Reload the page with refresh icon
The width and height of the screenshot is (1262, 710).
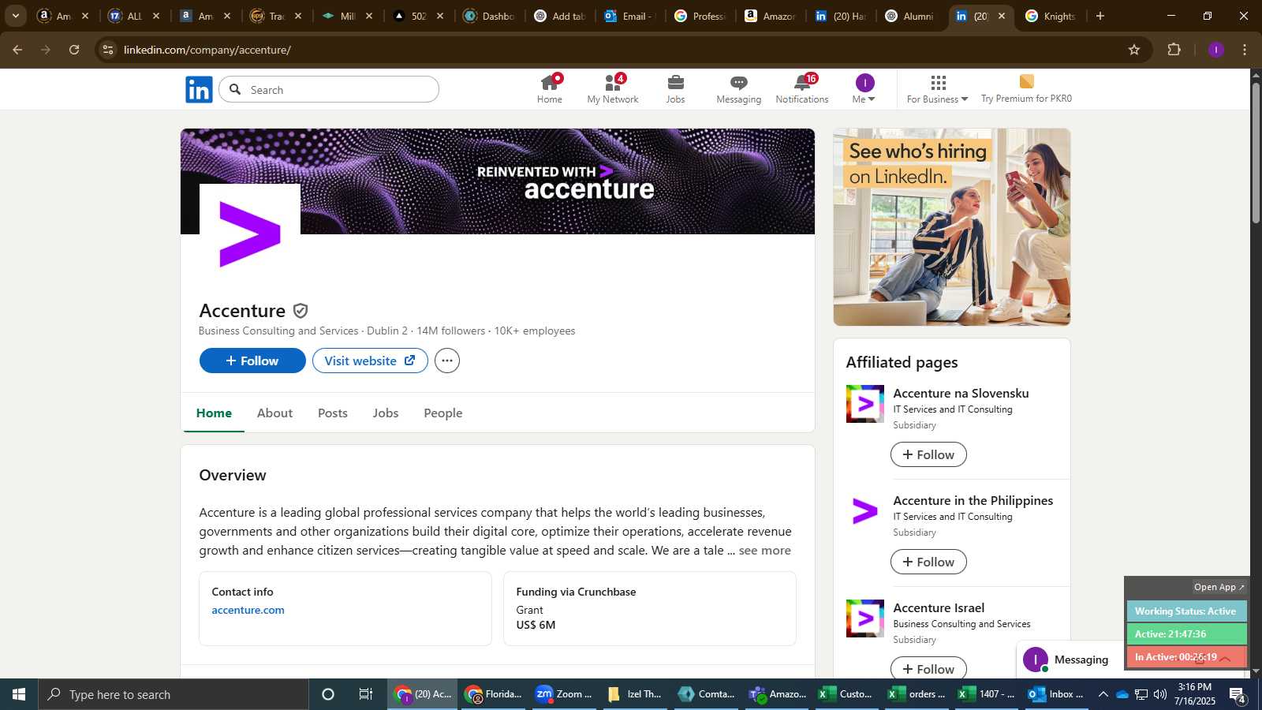pyautogui.click(x=74, y=50)
